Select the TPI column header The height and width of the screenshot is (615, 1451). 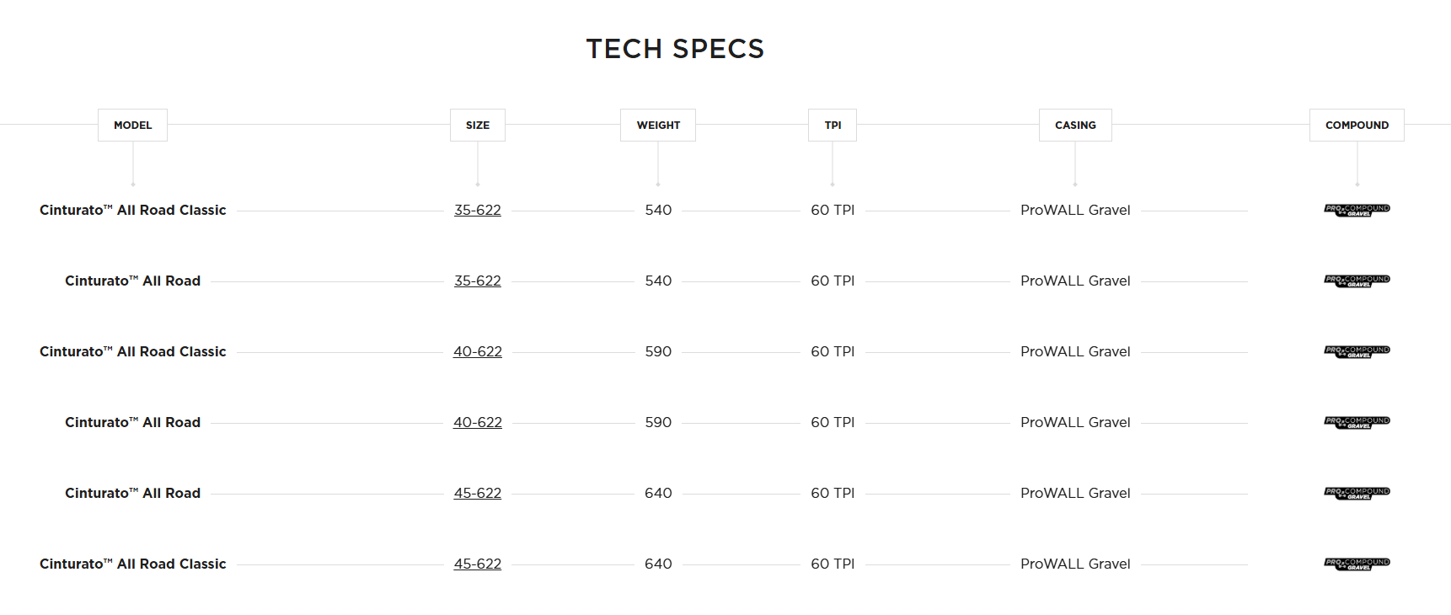pyautogui.click(x=833, y=125)
